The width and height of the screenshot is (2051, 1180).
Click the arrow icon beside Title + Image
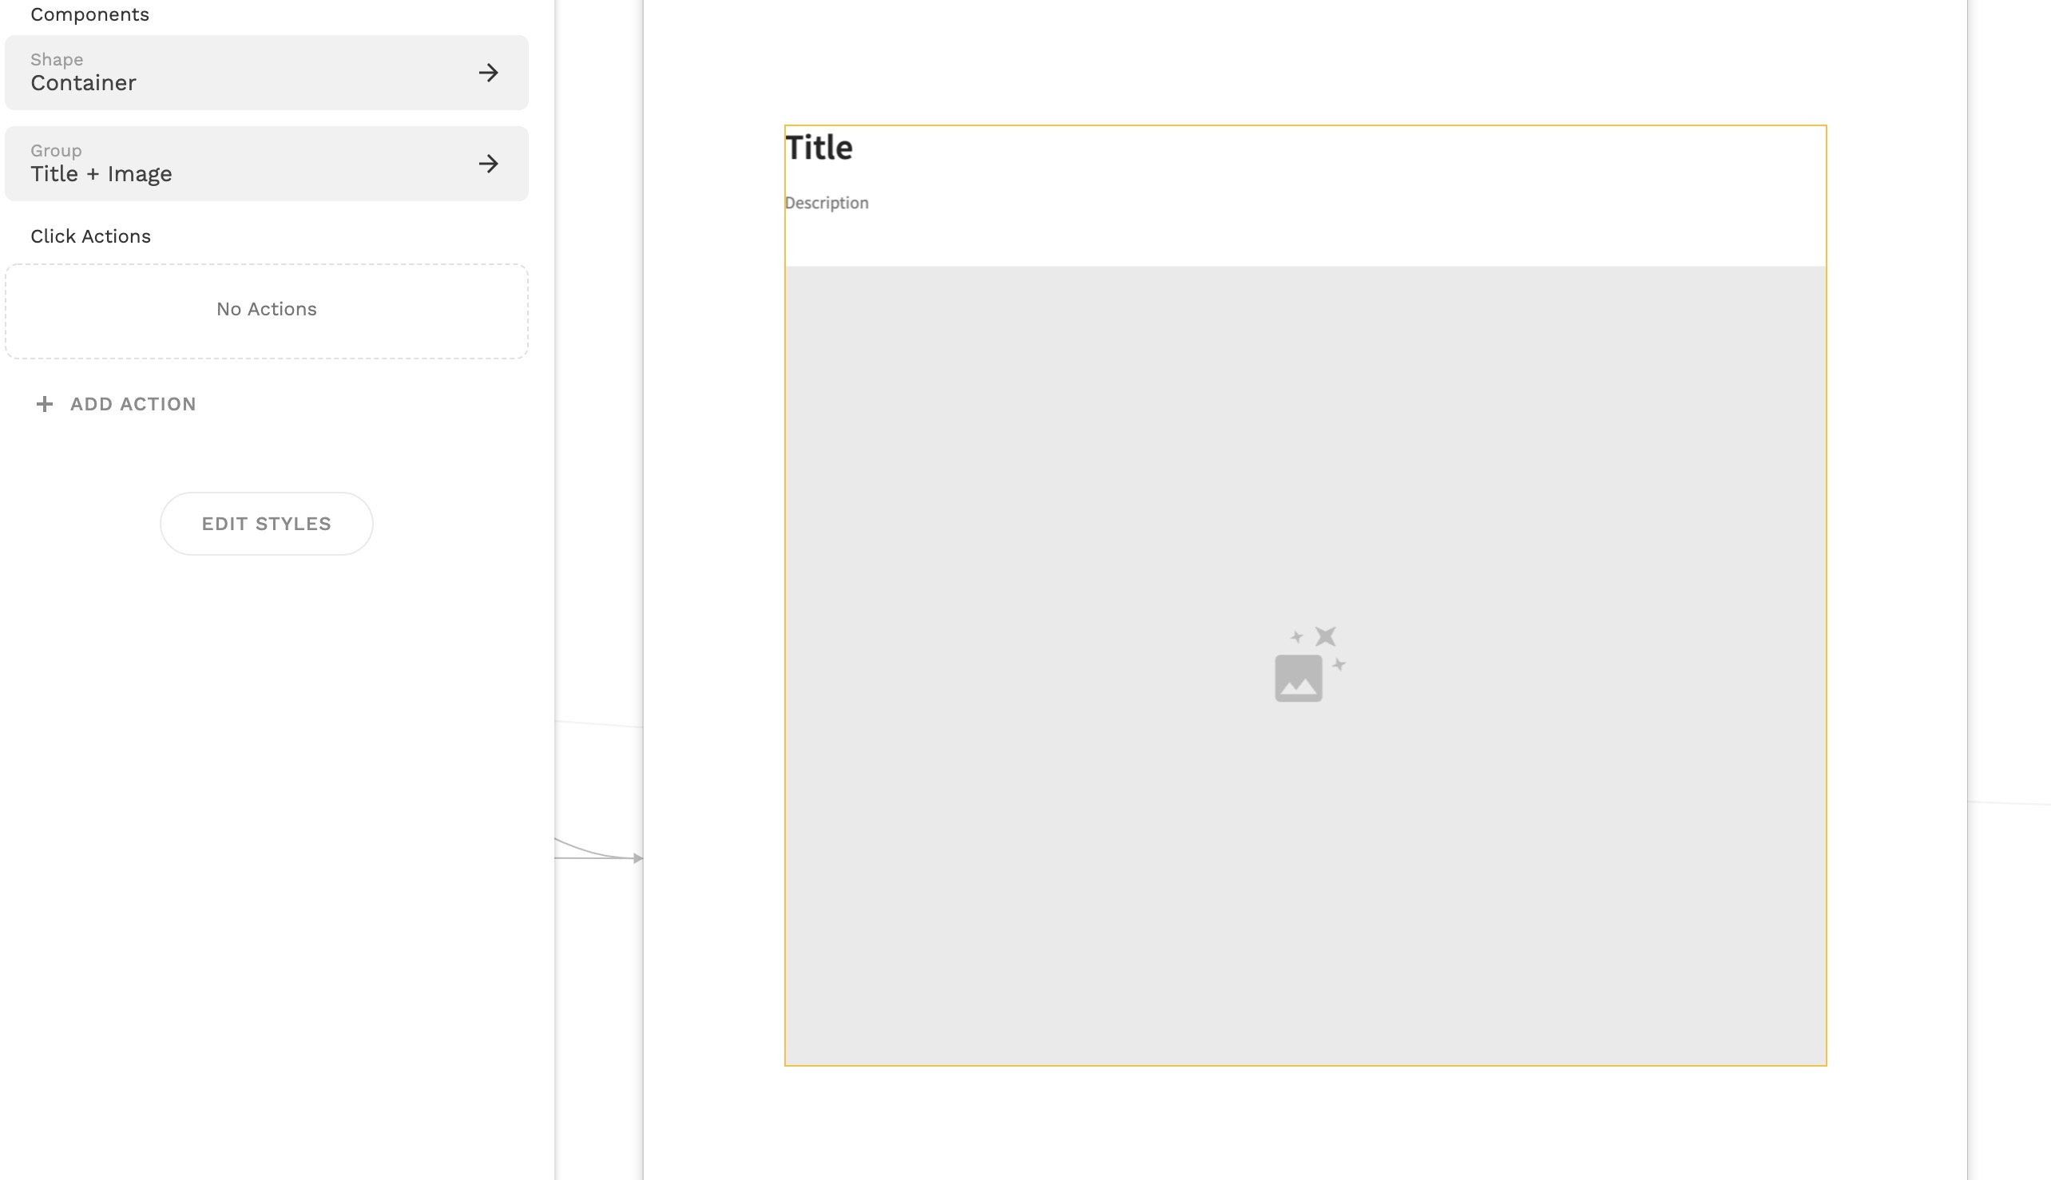click(x=488, y=164)
